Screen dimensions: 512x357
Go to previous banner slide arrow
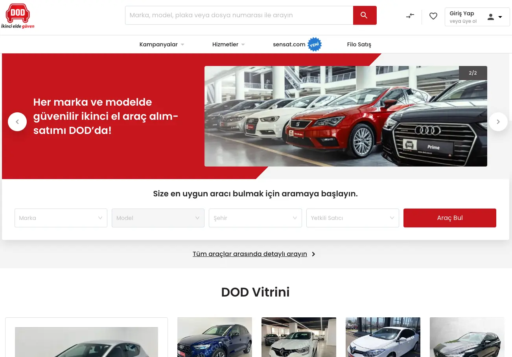(17, 122)
